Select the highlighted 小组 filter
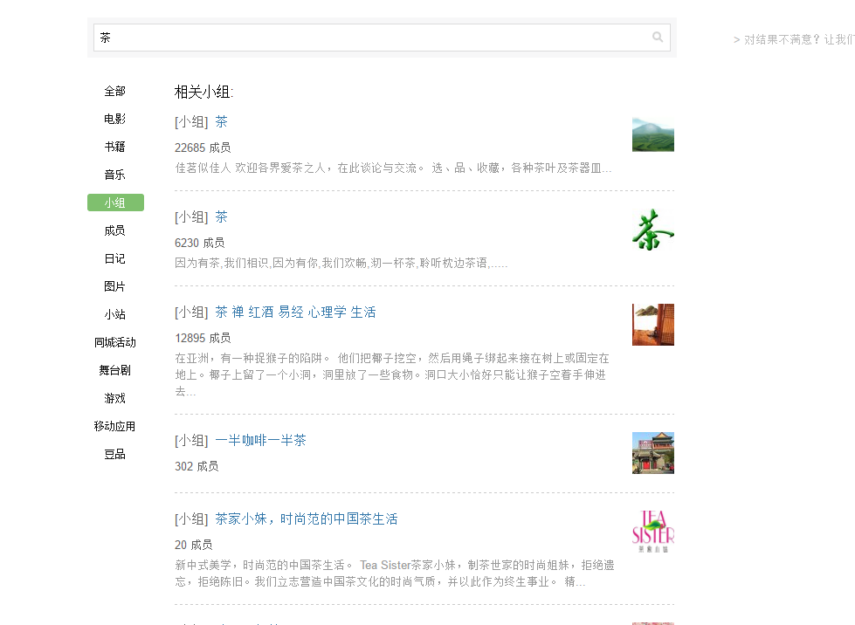This screenshot has height=625, width=855. [115, 203]
